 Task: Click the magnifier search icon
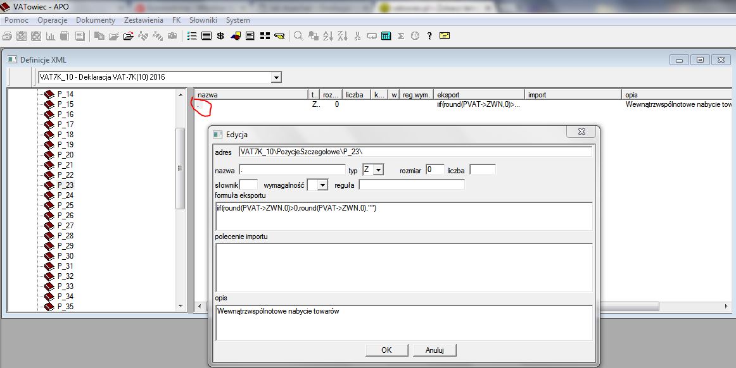click(x=298, y=36)
